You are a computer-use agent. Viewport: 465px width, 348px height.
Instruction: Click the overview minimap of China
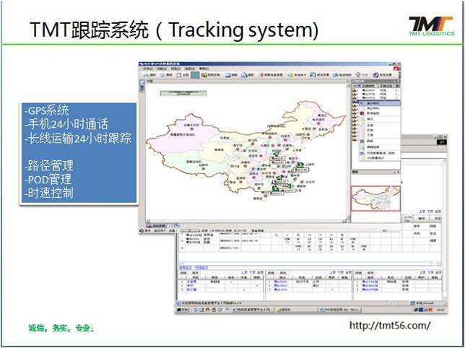click(x=375, y=199)
